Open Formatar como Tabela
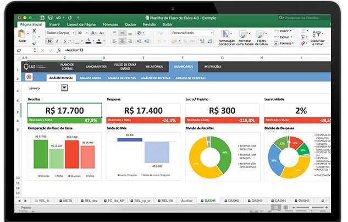Screen dimensions: 348x222 tap(245, 38)
